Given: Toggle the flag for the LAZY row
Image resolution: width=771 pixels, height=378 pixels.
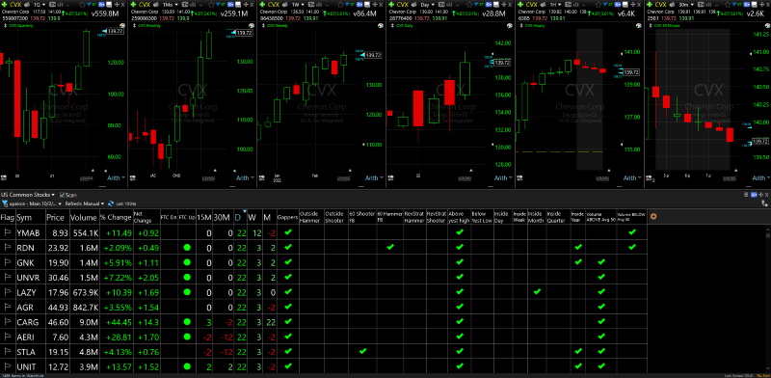Looking at the screenshot, I should 8,292.
